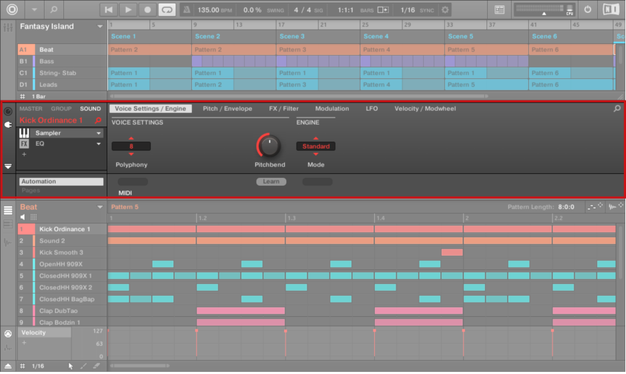The height and width of the screenshot is (374, 626).
Task: Open the Fantasy Island project dropdown
Action: (100, 26)
